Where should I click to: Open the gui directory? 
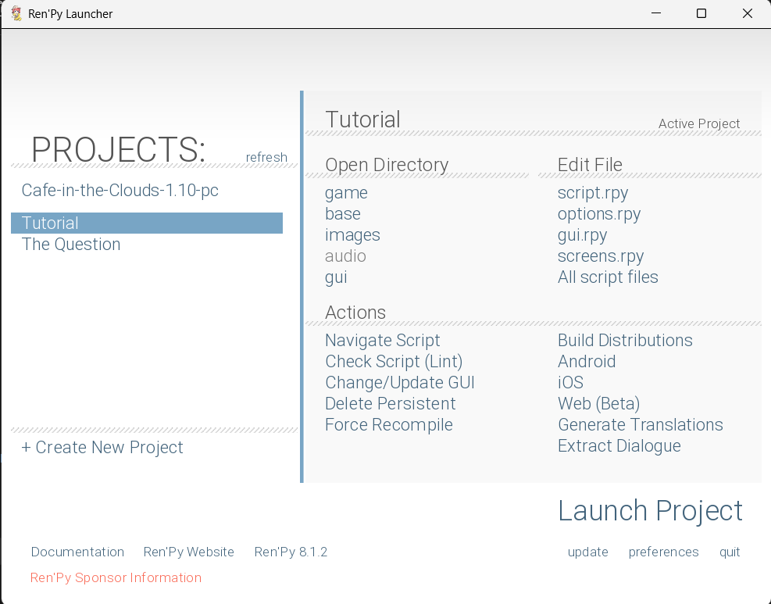tap(336, 278)
